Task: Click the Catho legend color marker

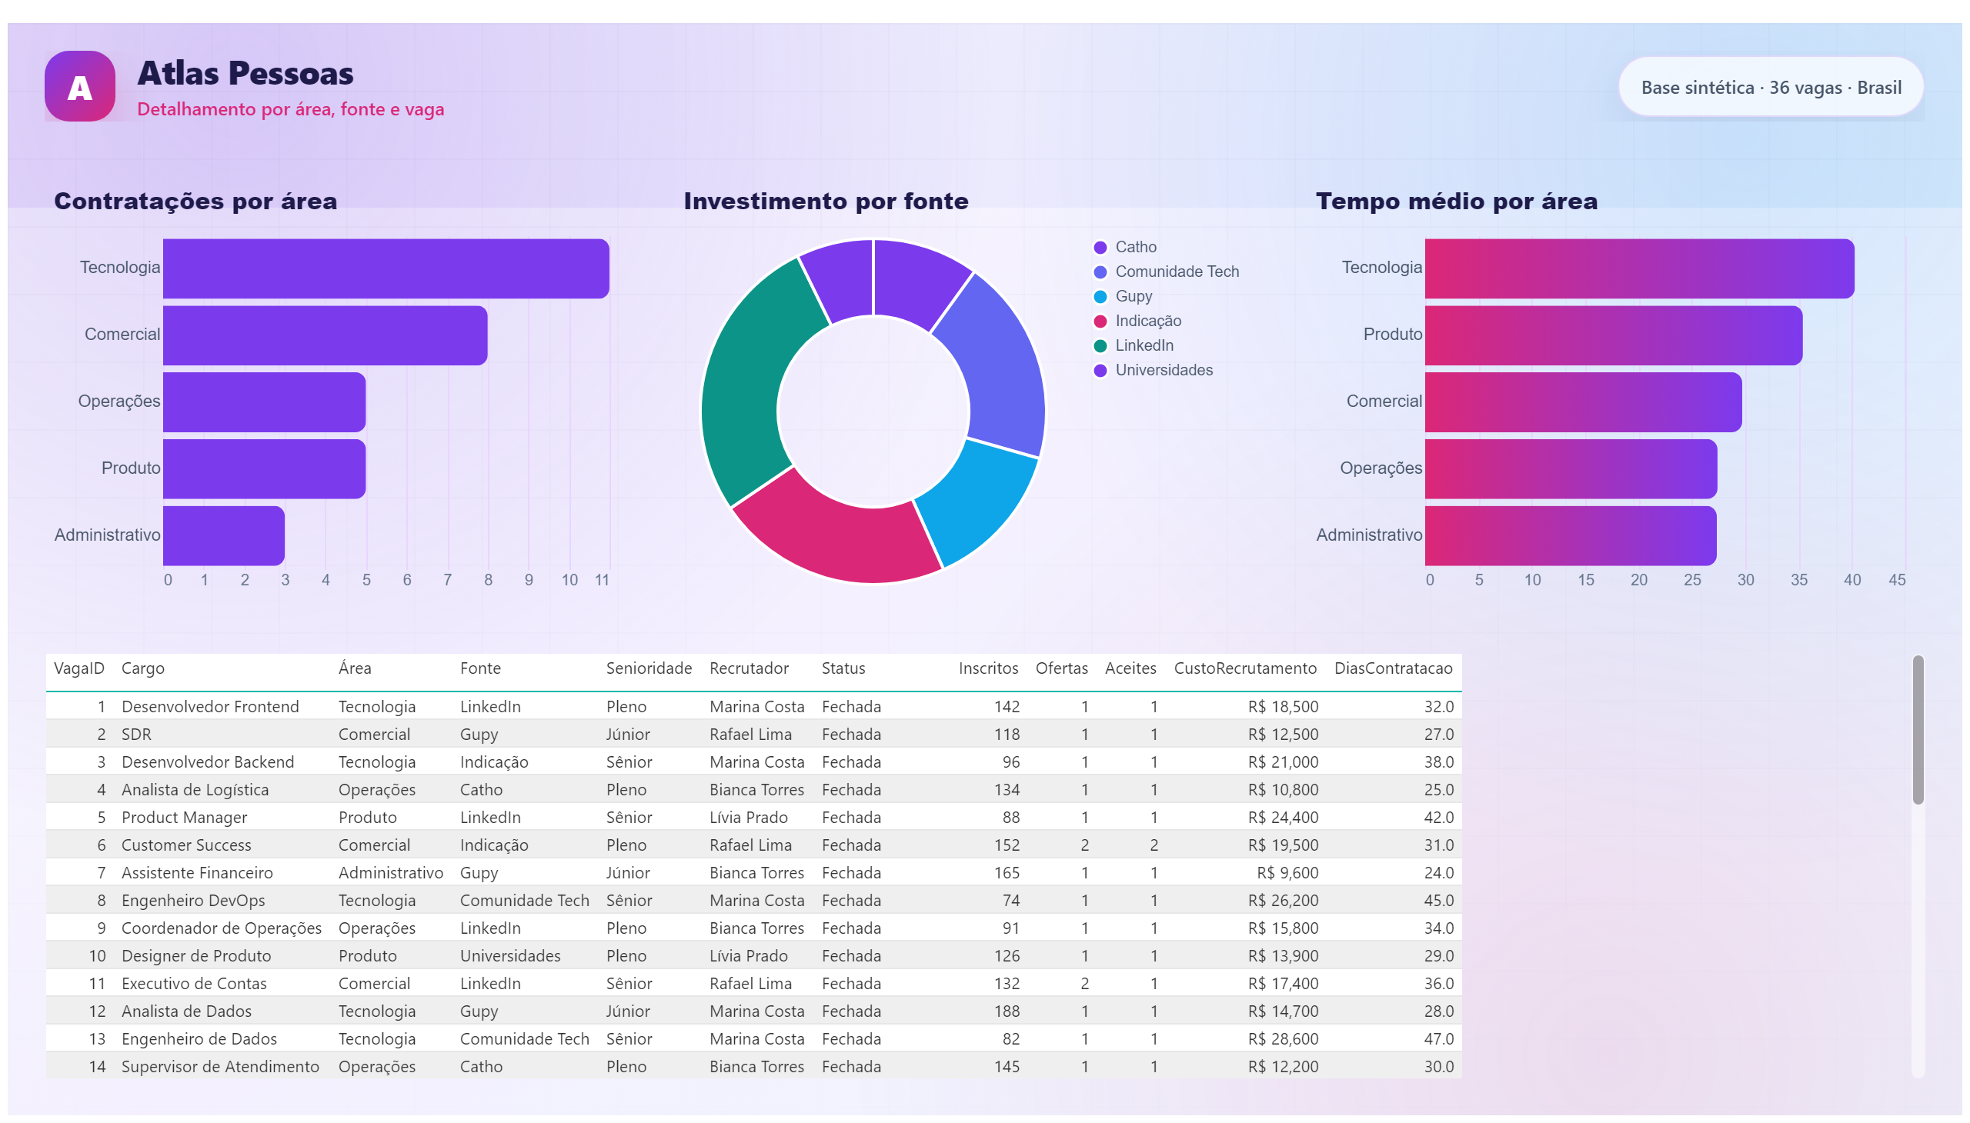Action: pyautogui.click(x=1100, y=248)
